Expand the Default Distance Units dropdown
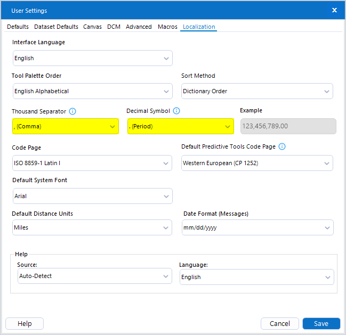This screenshot has height=335, width=346. tap(92, 227)
